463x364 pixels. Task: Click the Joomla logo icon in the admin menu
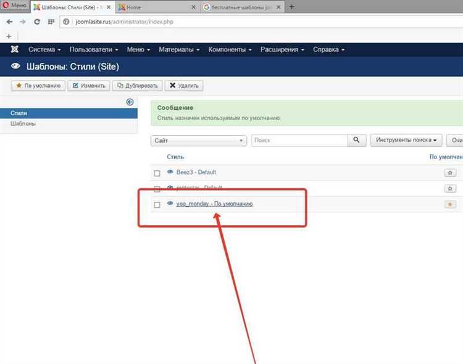point(14,49)
